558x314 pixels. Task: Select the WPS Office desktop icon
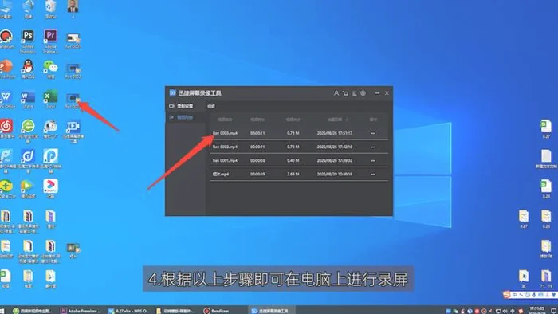coord(6,100)
